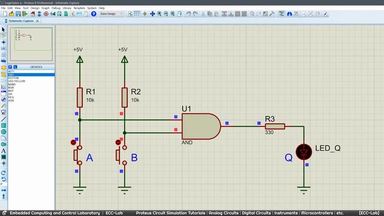Select the highlighted AND device row
The height and width of the screenshot is (216, 384).
pyautogui.click(x=31, y=74)
